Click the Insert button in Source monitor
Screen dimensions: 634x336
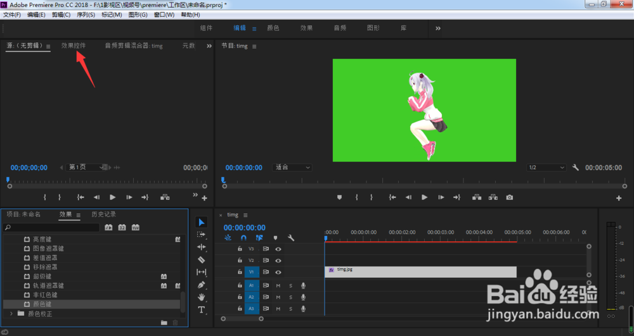[165, 197]
